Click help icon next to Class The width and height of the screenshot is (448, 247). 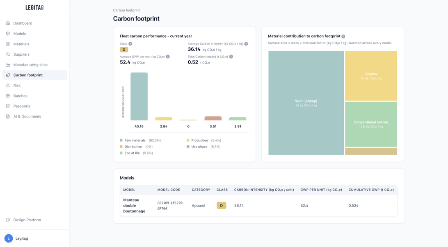(x=130, y=44)
